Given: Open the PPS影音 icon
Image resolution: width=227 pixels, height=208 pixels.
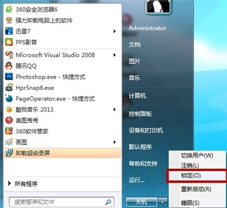Looking at the screenshot, I should (x=9, y=42).
